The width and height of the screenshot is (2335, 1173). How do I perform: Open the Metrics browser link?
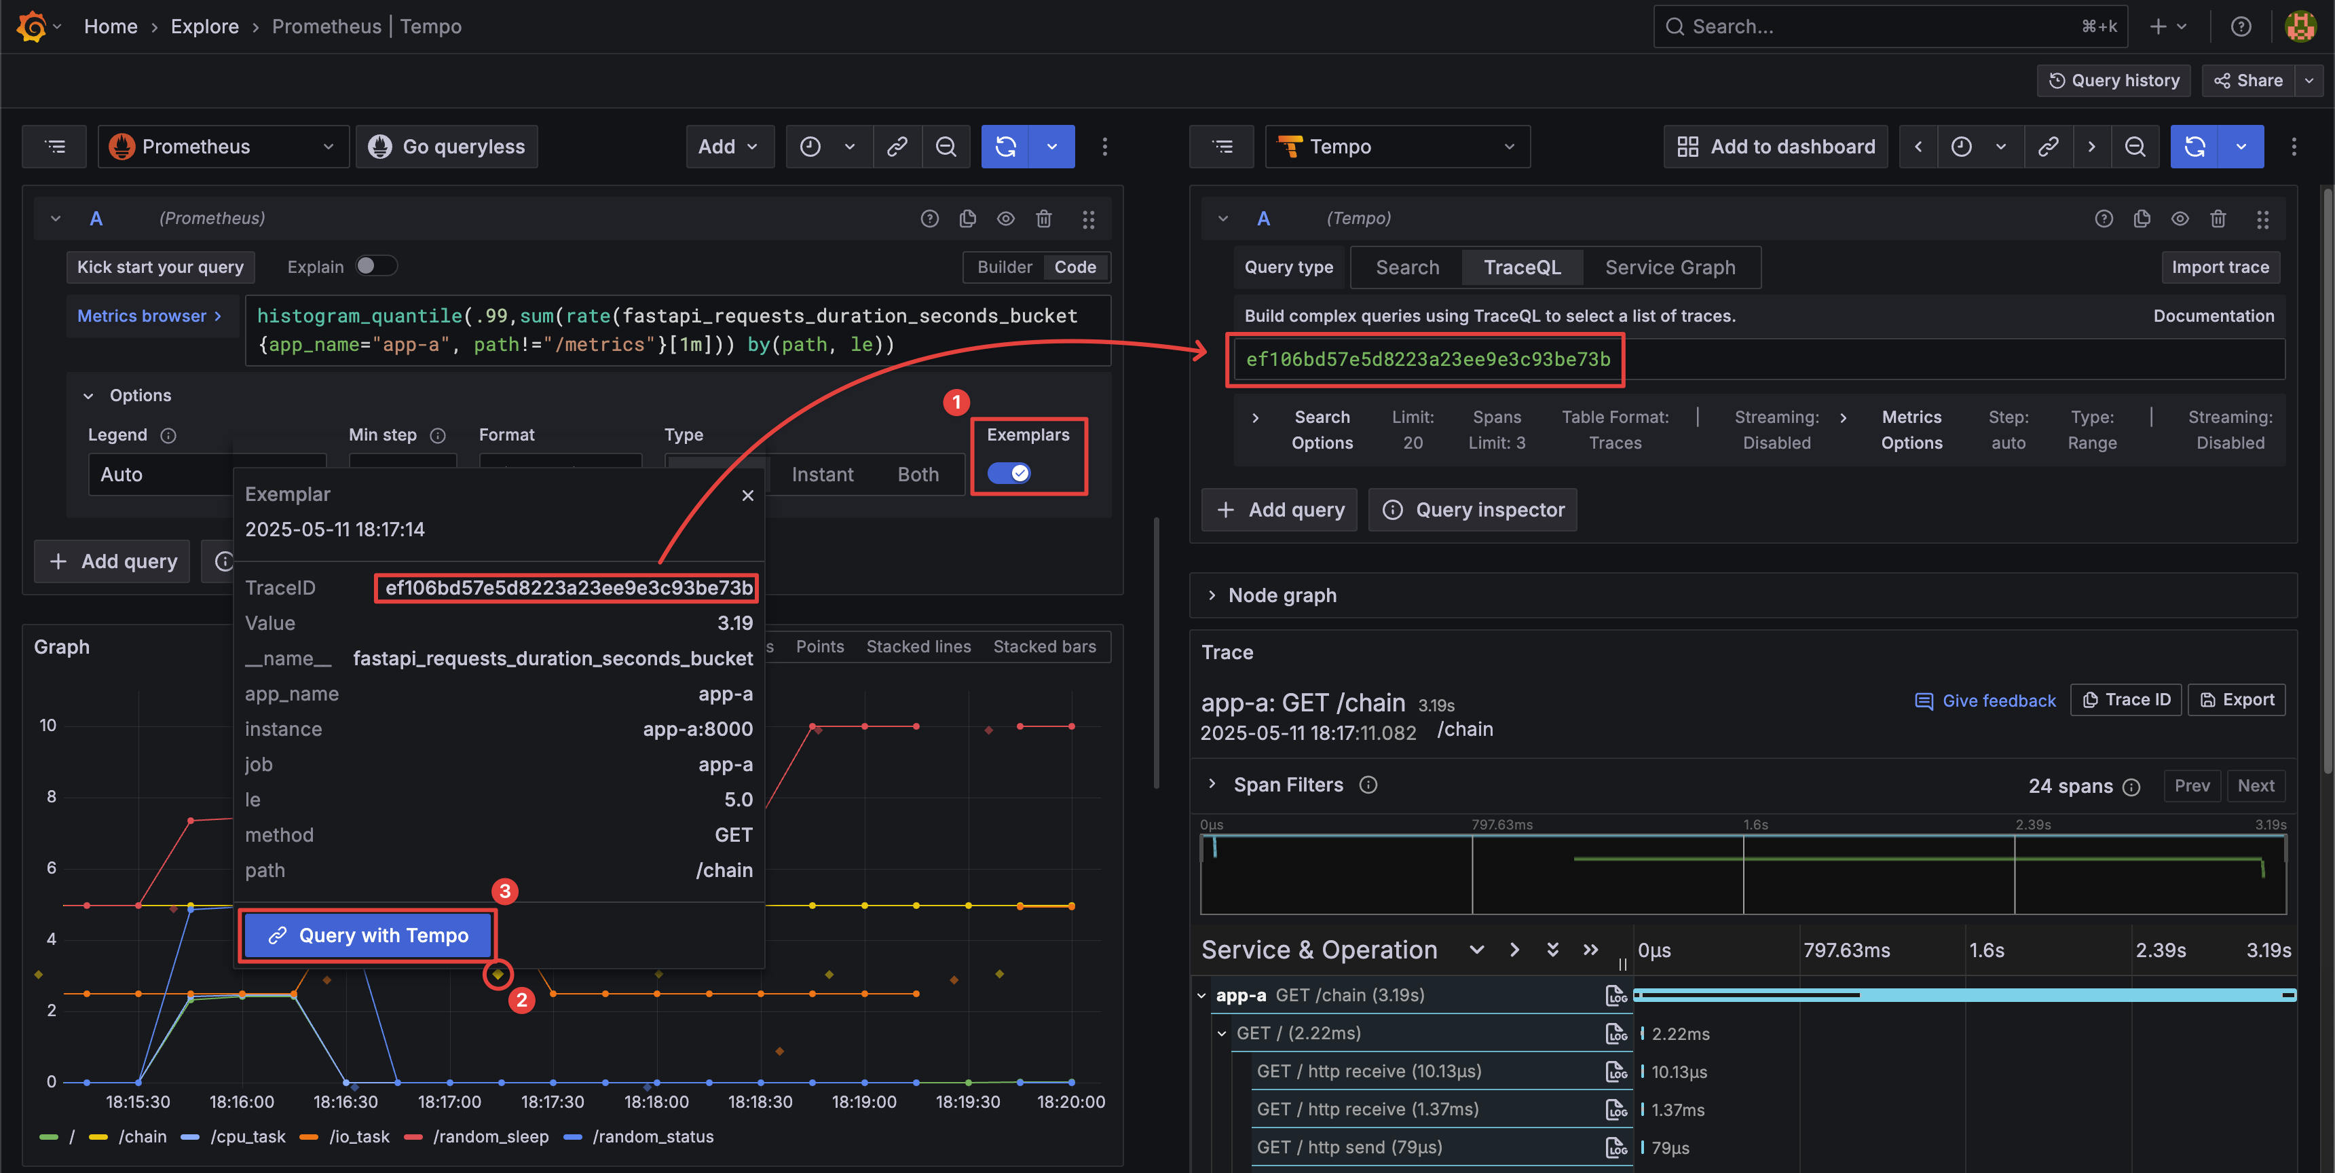pyautogui.click(x=149, y=316)
